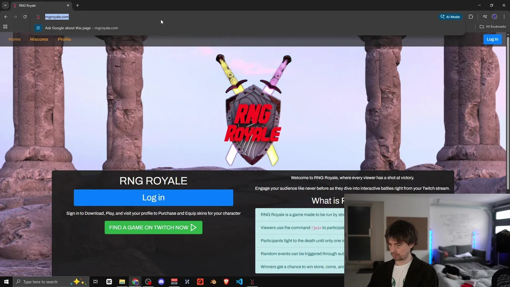This screenshot has width=510, height=287.
Task: Click the top-right Log In button
Action: pos(492,39)
